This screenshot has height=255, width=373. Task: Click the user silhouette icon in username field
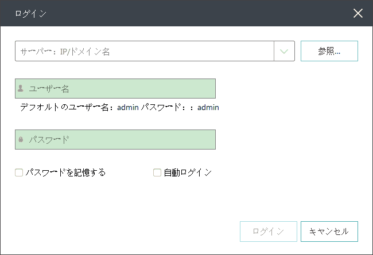[x=21, y=88]
